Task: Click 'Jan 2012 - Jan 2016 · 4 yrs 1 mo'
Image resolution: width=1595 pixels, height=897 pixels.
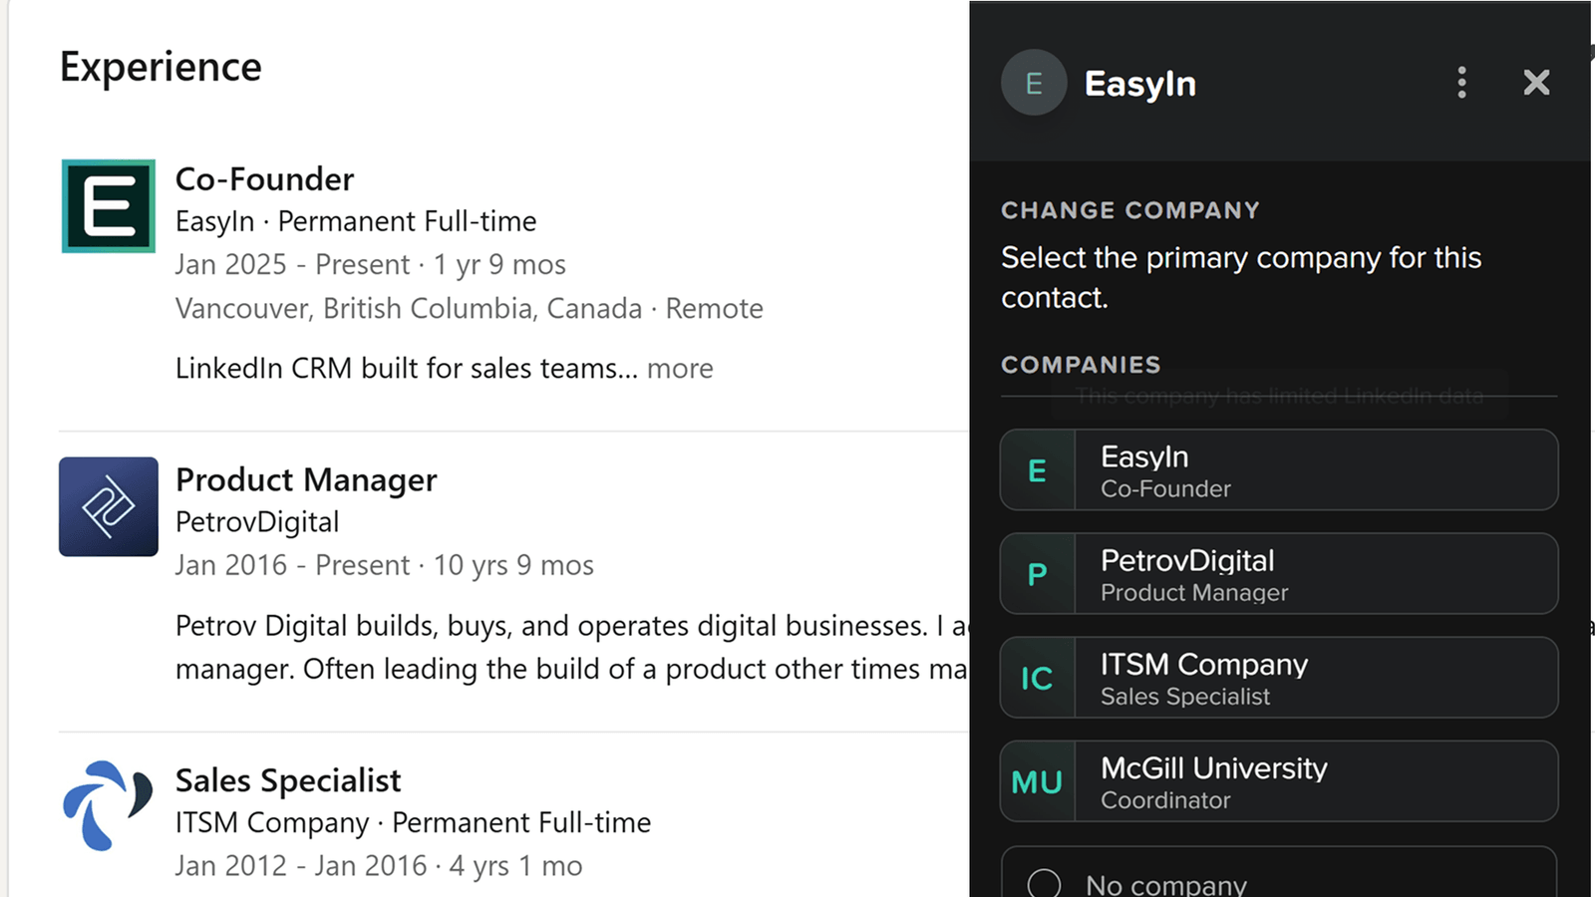Action: [x=379, y=866]
